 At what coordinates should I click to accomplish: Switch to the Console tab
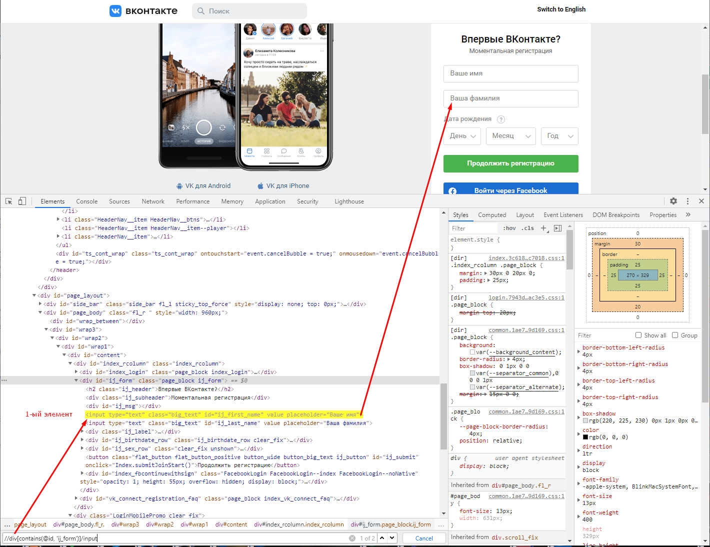tap(87, 201)
